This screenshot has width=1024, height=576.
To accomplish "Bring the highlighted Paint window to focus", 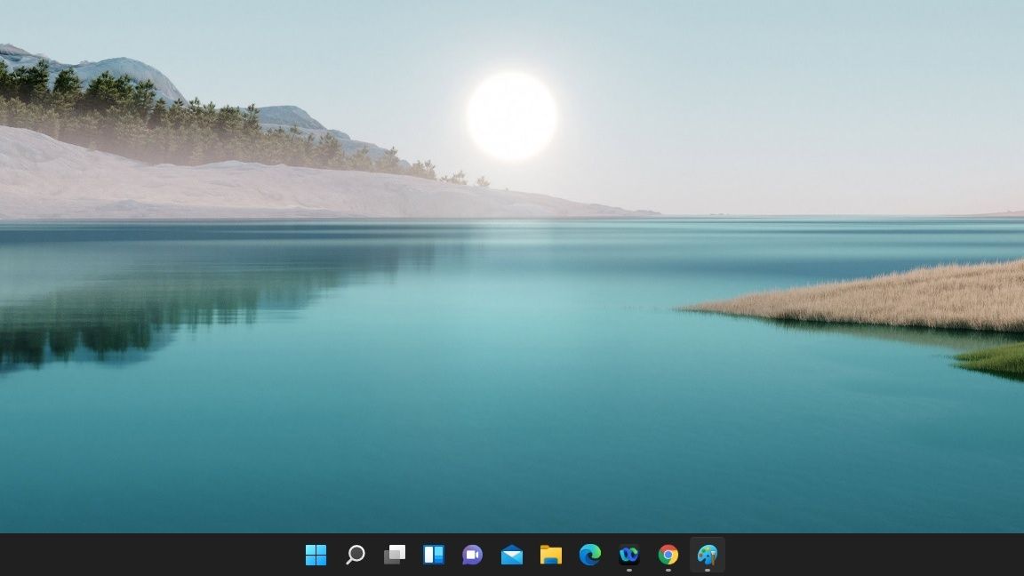I will 706,556.
